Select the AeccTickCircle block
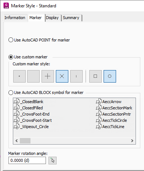This screenshot has width=144, height=171. coord(111,120)
